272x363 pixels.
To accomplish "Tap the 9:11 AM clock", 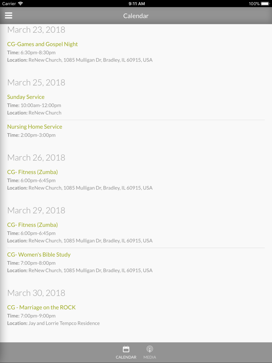I will coord(137,4).
